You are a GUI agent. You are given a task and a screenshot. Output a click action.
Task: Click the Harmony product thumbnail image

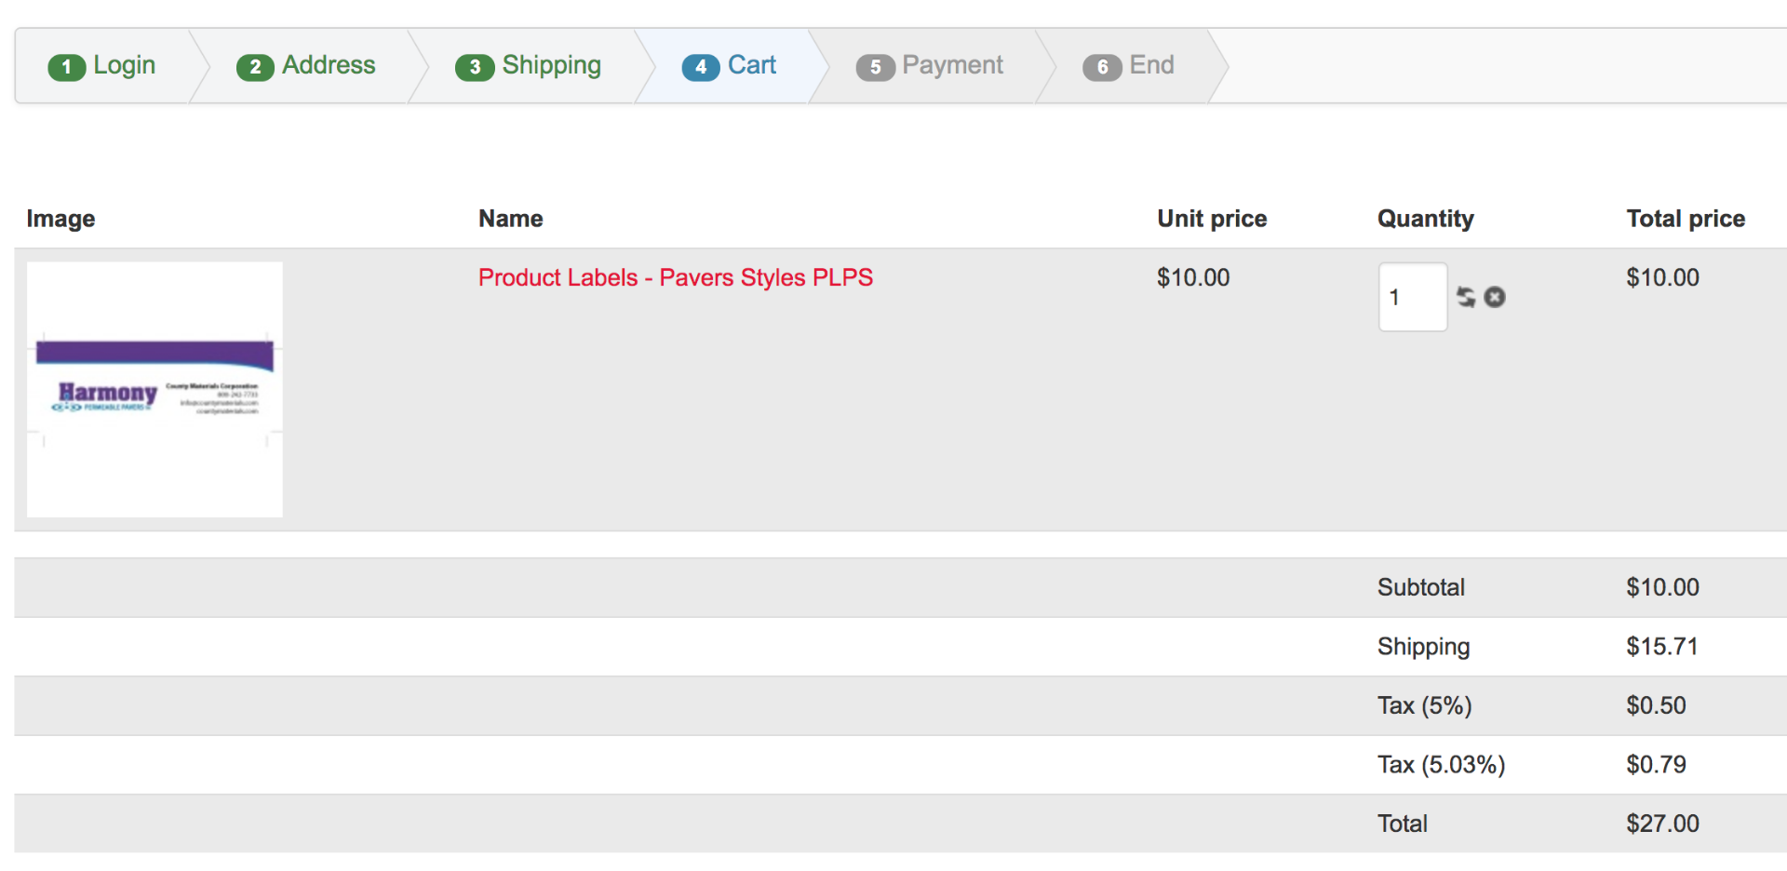coord(155,389)
